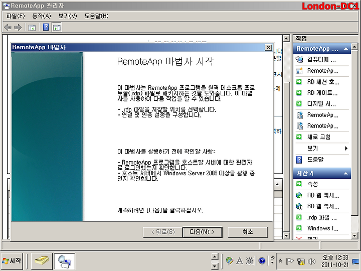Click the Windows I... action text

tap(323, 228)
